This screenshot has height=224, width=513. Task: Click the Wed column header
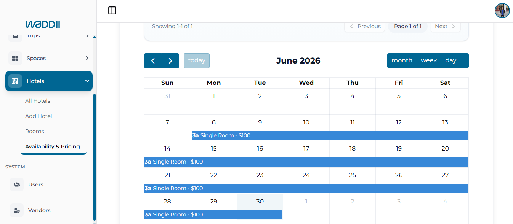(x=306, y=83)
